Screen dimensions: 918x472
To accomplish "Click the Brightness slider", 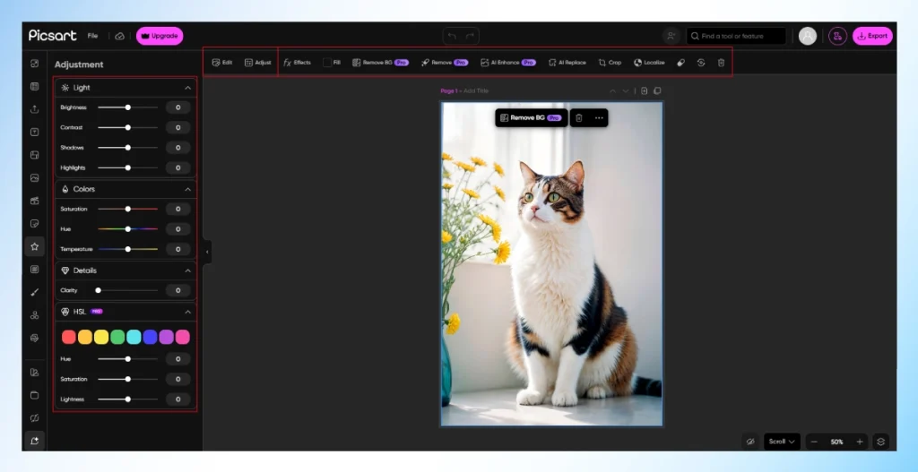I will [127, 107].
